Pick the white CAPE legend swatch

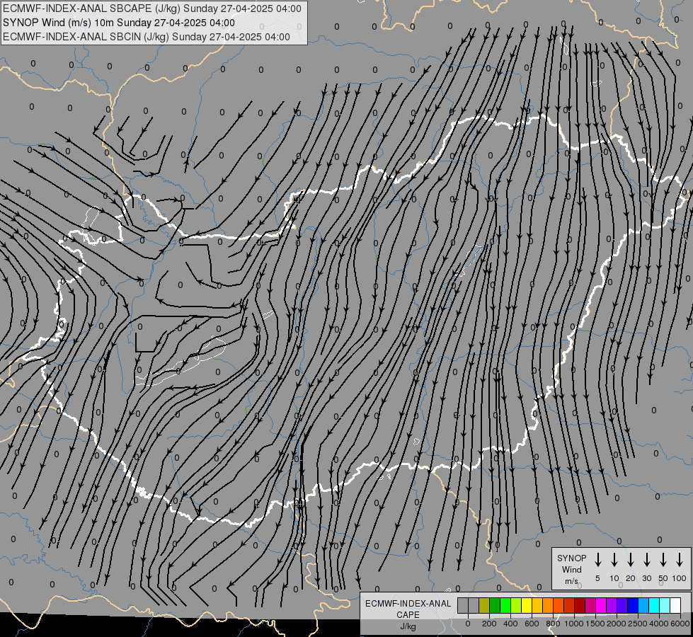[x=675, y=605]
